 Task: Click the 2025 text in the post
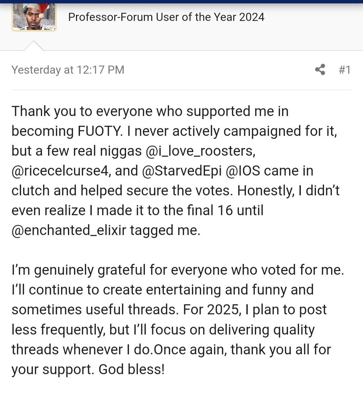pos(224,310)
